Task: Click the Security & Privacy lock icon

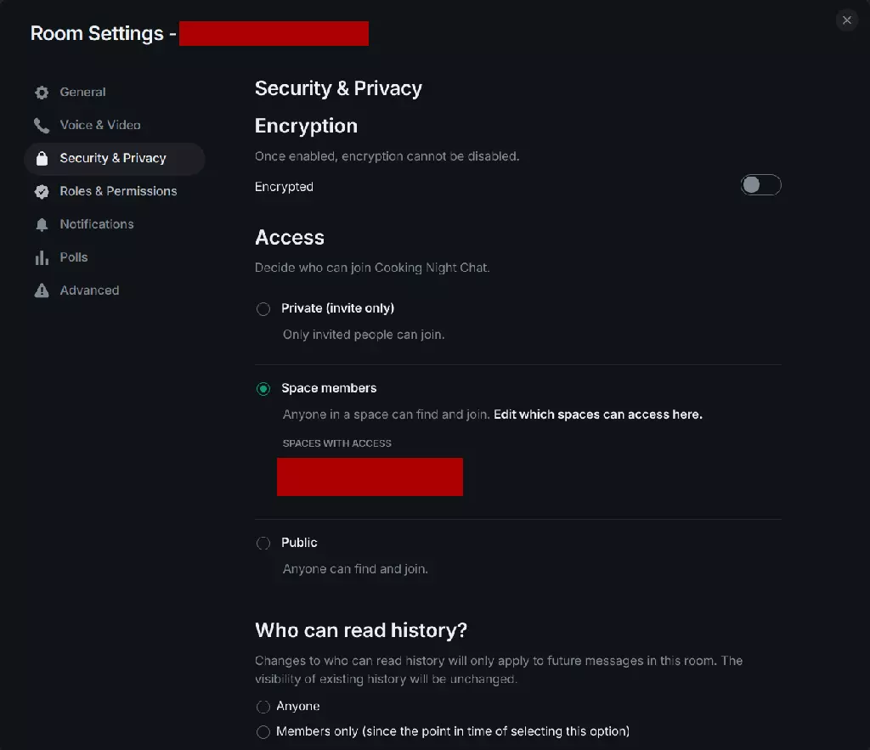Action: [42, 159]
